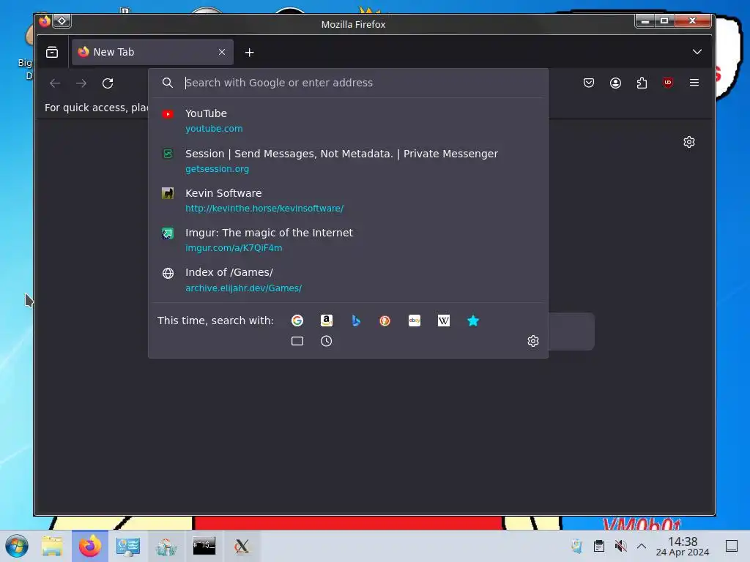Open the terminal icon in taskbar
The height and width of the screenshot is (562, 750).
tap(204, 546)
